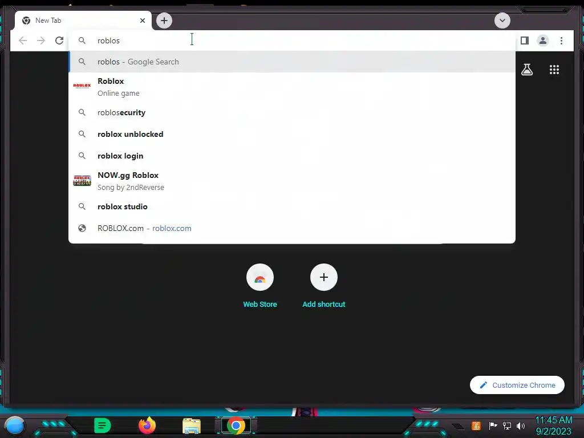This screenshot has height=438, width=584.
Task: Open the tab search dropdown chevron
Action: pos(502,21)
